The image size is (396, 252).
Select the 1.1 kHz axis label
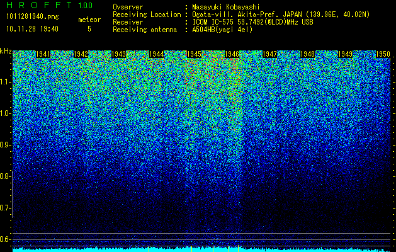coord(5,82)
